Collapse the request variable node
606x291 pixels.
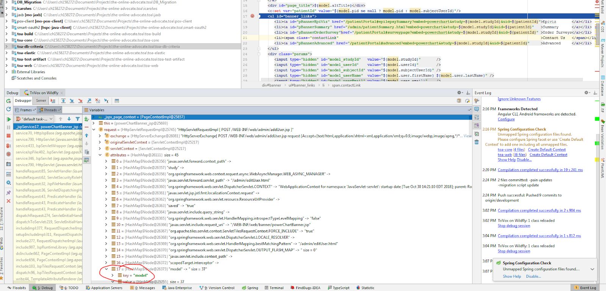94,129
